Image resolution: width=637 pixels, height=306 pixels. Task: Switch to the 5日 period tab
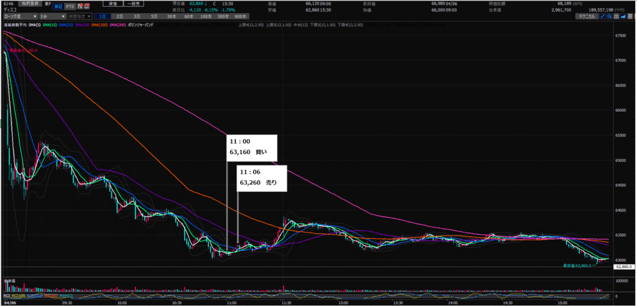tap(154, 16)
